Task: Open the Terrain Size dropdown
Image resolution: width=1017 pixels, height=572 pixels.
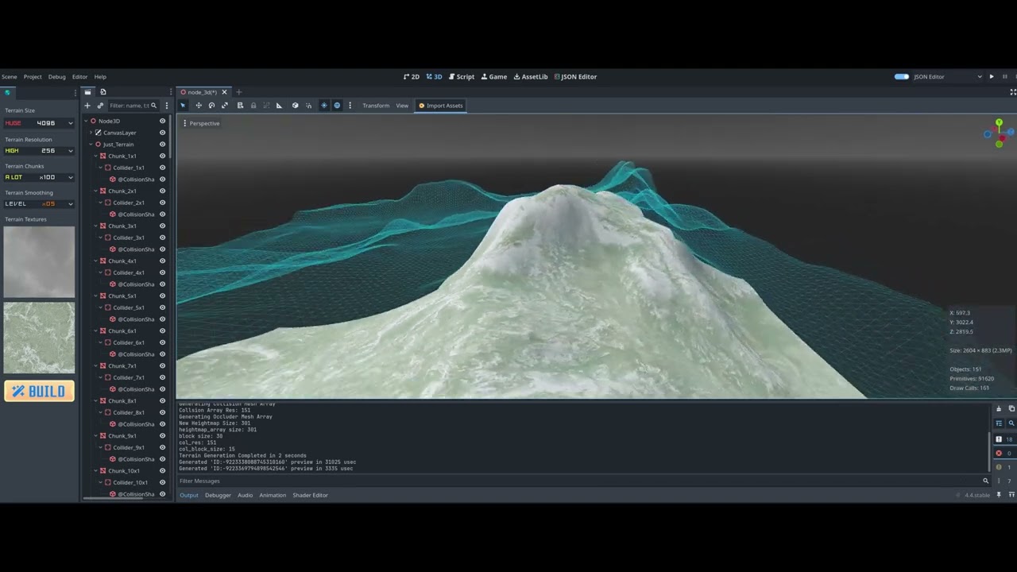Action: coord(39,123)
